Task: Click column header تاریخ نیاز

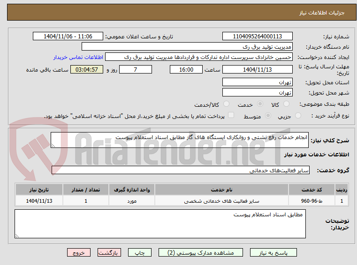Action: (39, 190)
